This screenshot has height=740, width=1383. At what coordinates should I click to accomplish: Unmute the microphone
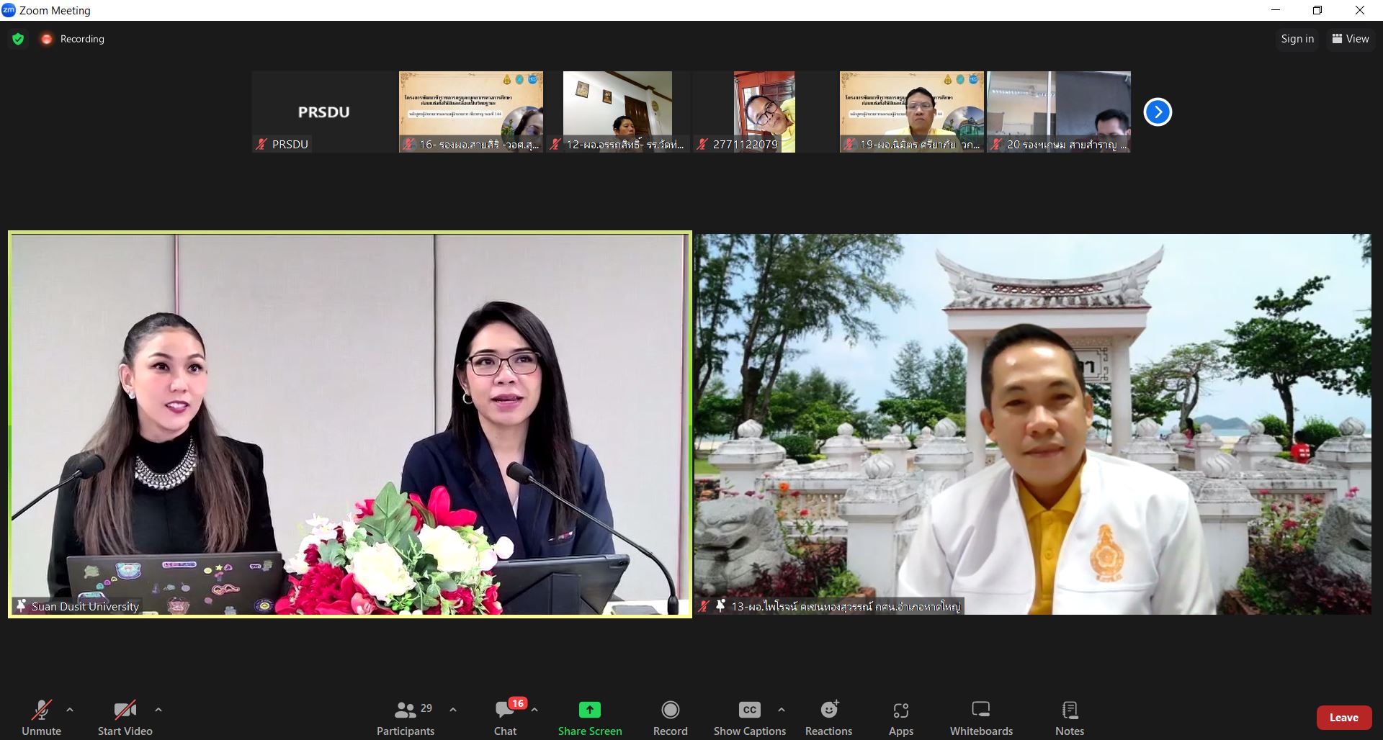tap(41, 718)
